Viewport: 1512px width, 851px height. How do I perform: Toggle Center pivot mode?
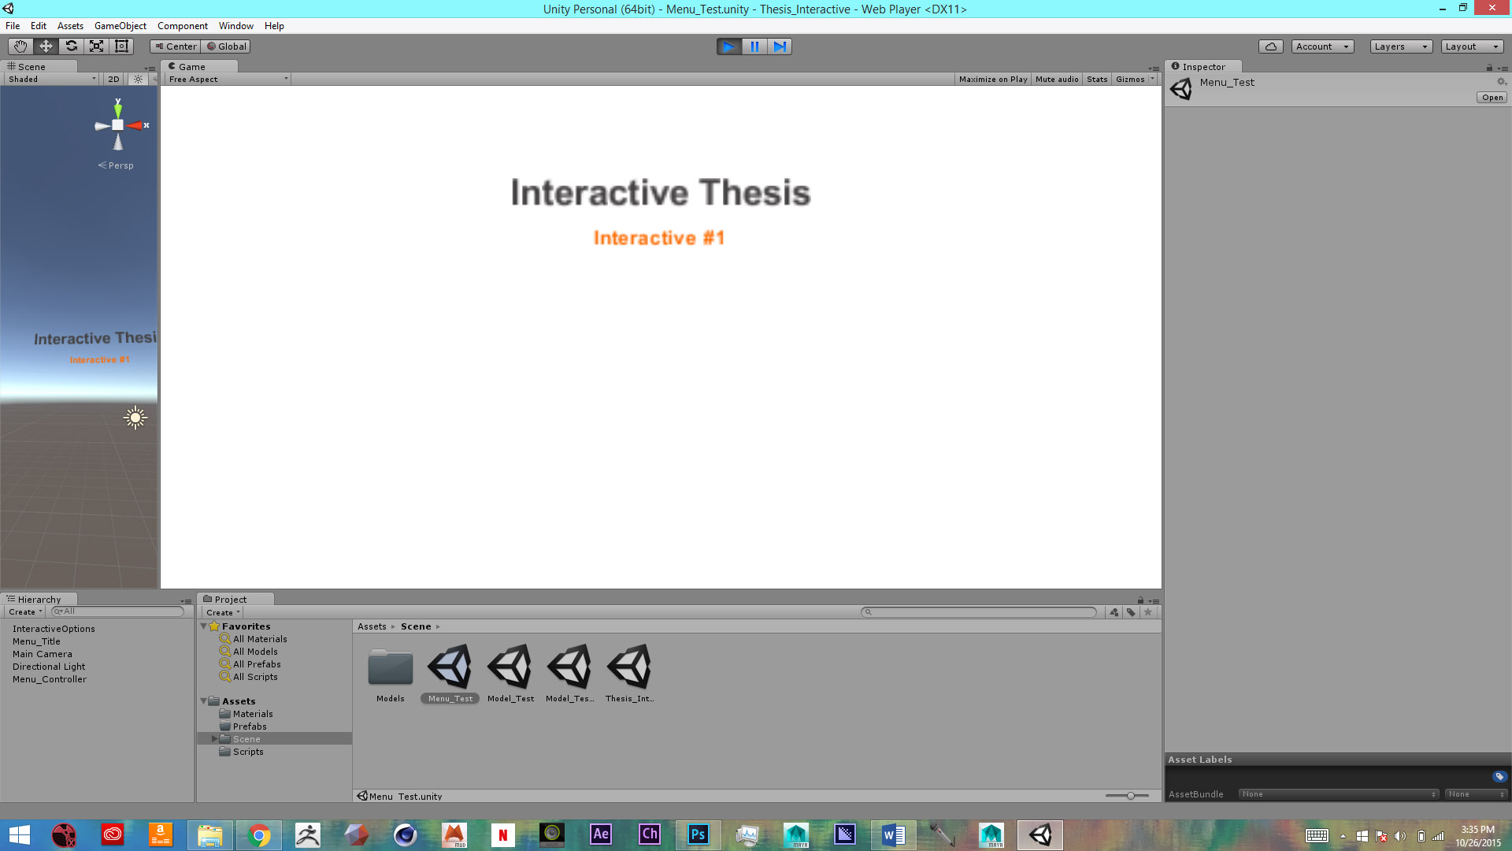point(176,46)
